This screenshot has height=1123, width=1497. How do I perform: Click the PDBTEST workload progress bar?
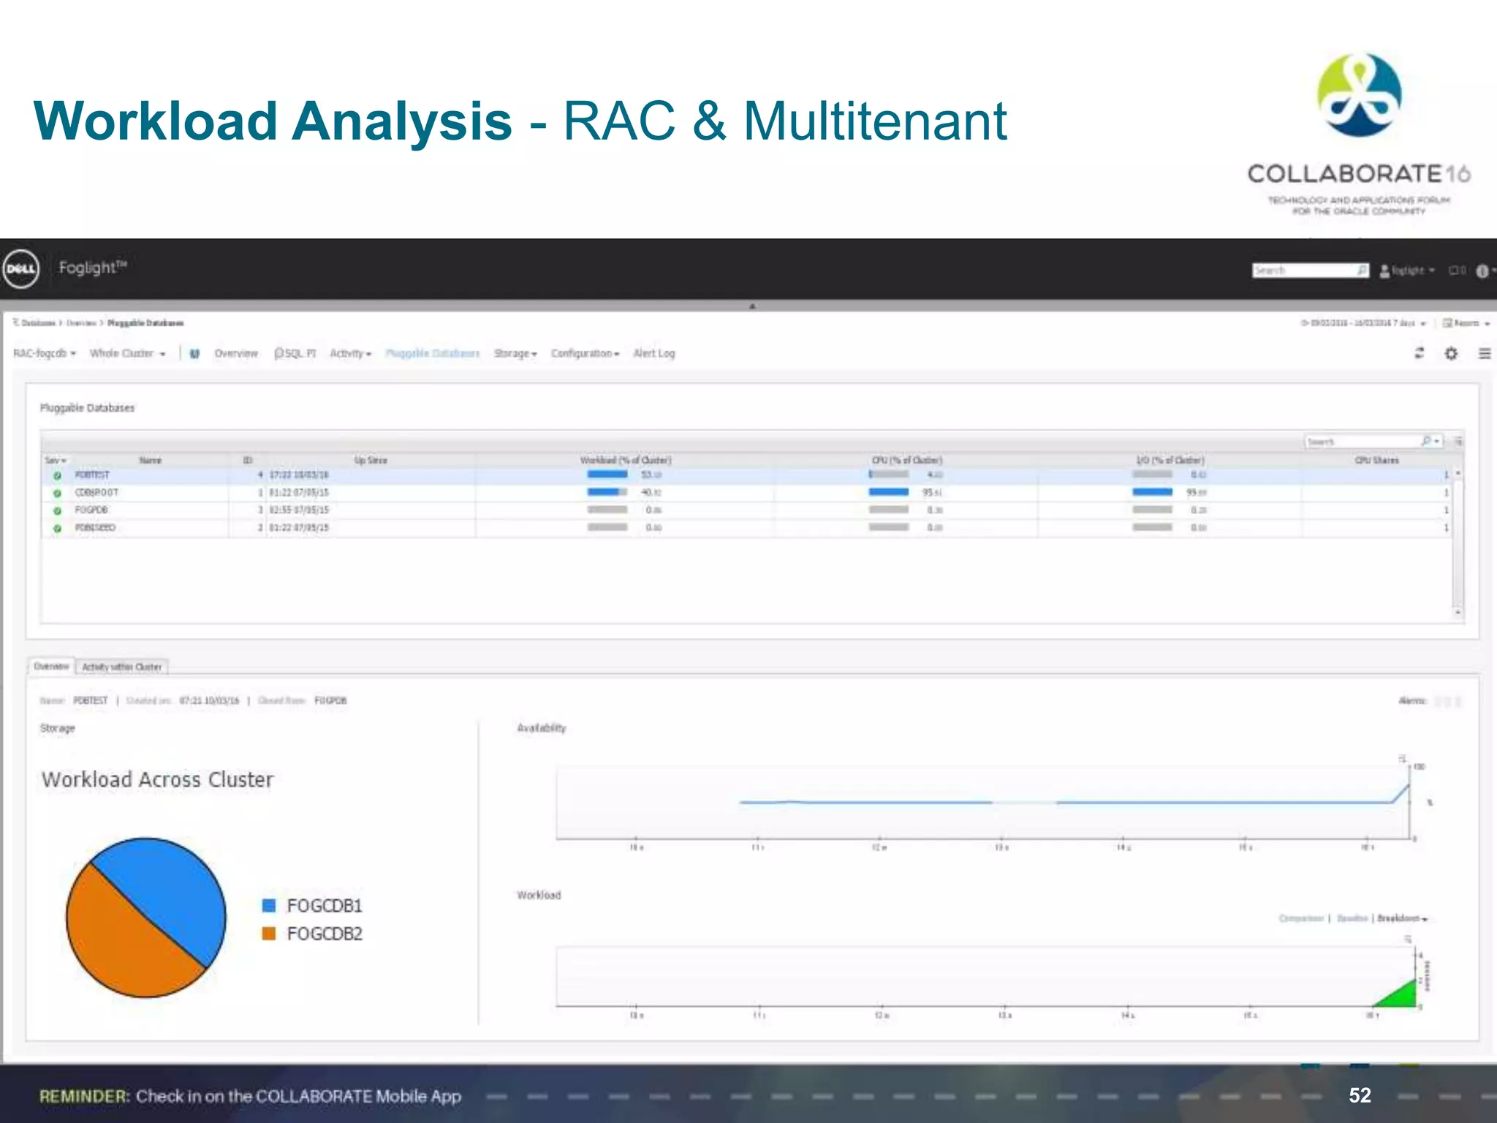click(x=607, y=474)
